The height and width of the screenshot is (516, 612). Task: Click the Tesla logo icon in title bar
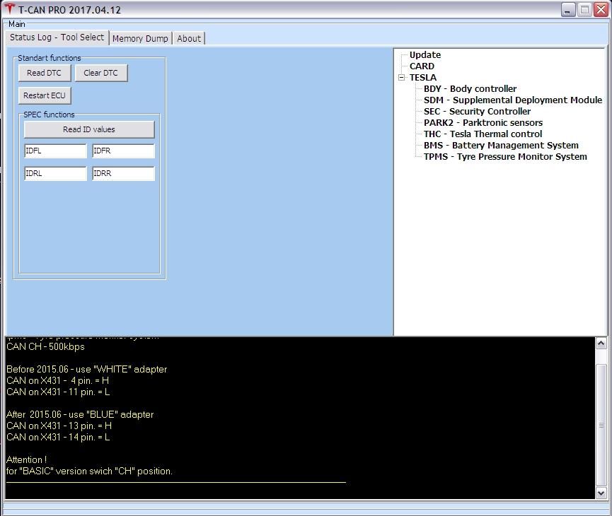tap(10, 9)
